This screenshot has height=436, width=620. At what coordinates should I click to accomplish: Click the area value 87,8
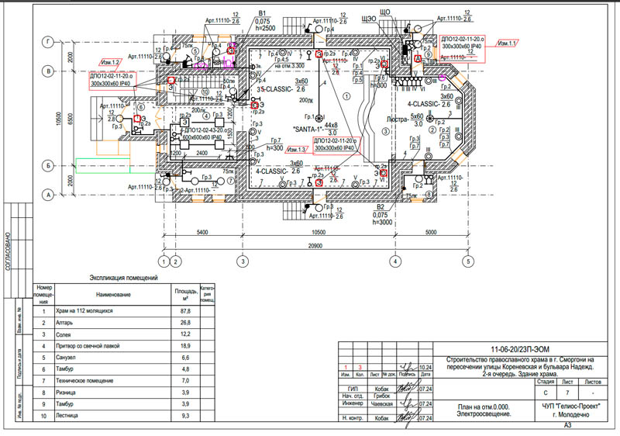click(x=185, y=311)
